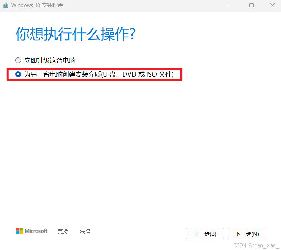Click the question mark in the heading
The width and height of the screenshot is (281, 250).
(x=133, y=34)
